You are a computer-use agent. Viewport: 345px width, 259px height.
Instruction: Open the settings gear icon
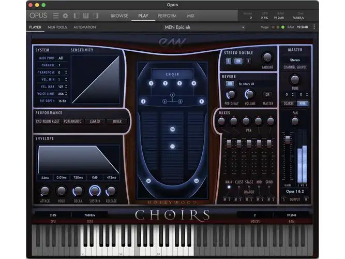[x=65, y=16]
